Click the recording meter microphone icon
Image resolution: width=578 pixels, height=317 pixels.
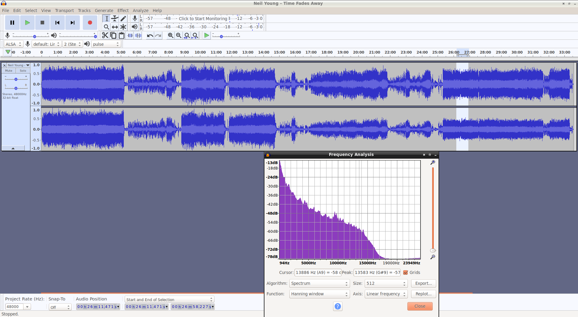click(x=135, y=19)
